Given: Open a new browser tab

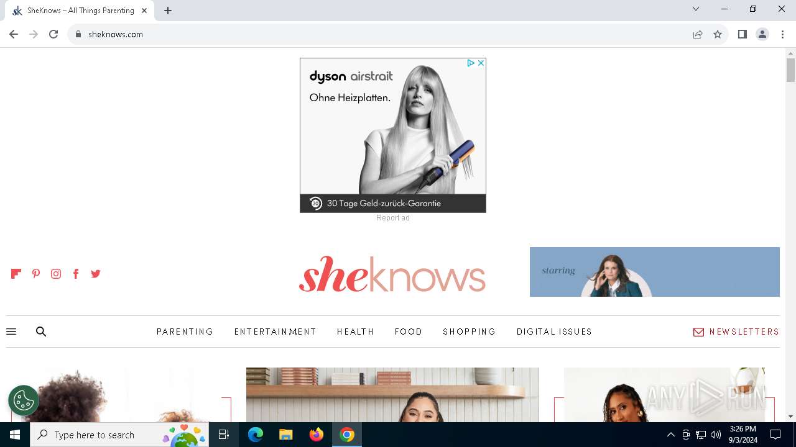Looking at the screenshot, I should [168, 11].
